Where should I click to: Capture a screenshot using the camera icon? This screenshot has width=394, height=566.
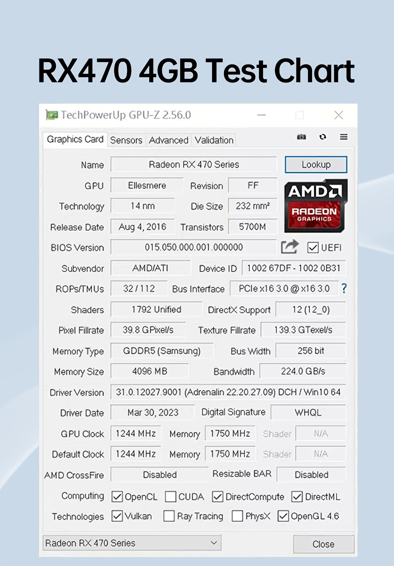[x=301, y=137]
